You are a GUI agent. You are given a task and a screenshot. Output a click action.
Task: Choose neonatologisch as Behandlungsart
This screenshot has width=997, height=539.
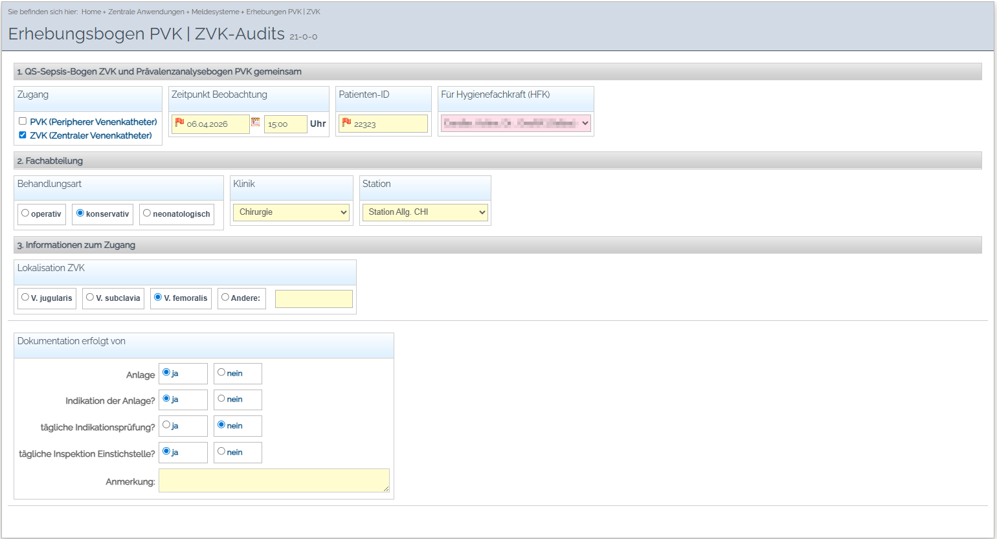click(147, 213)
